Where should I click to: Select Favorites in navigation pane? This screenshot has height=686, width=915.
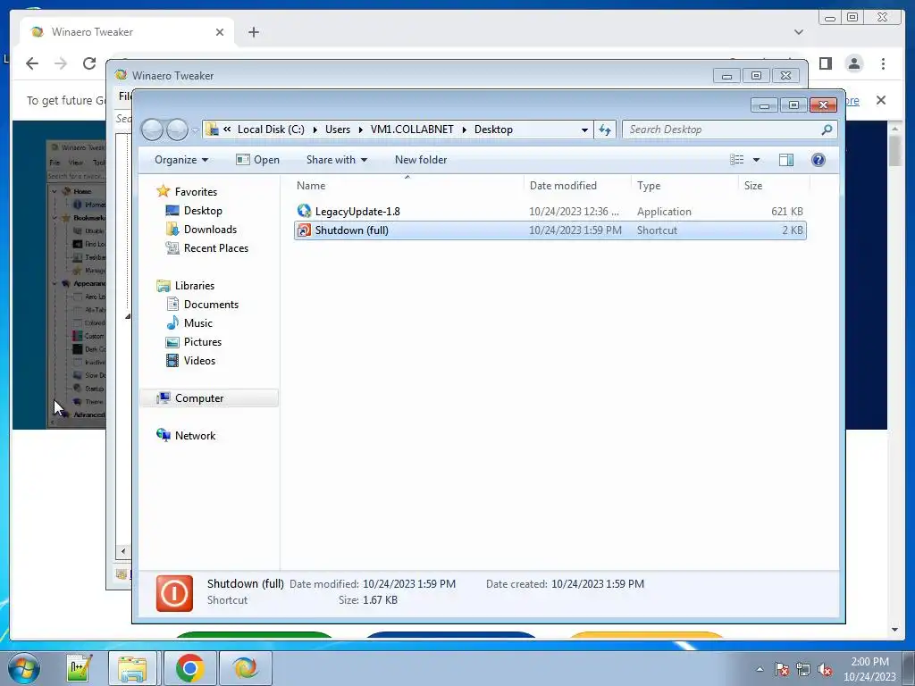(196, 192)
